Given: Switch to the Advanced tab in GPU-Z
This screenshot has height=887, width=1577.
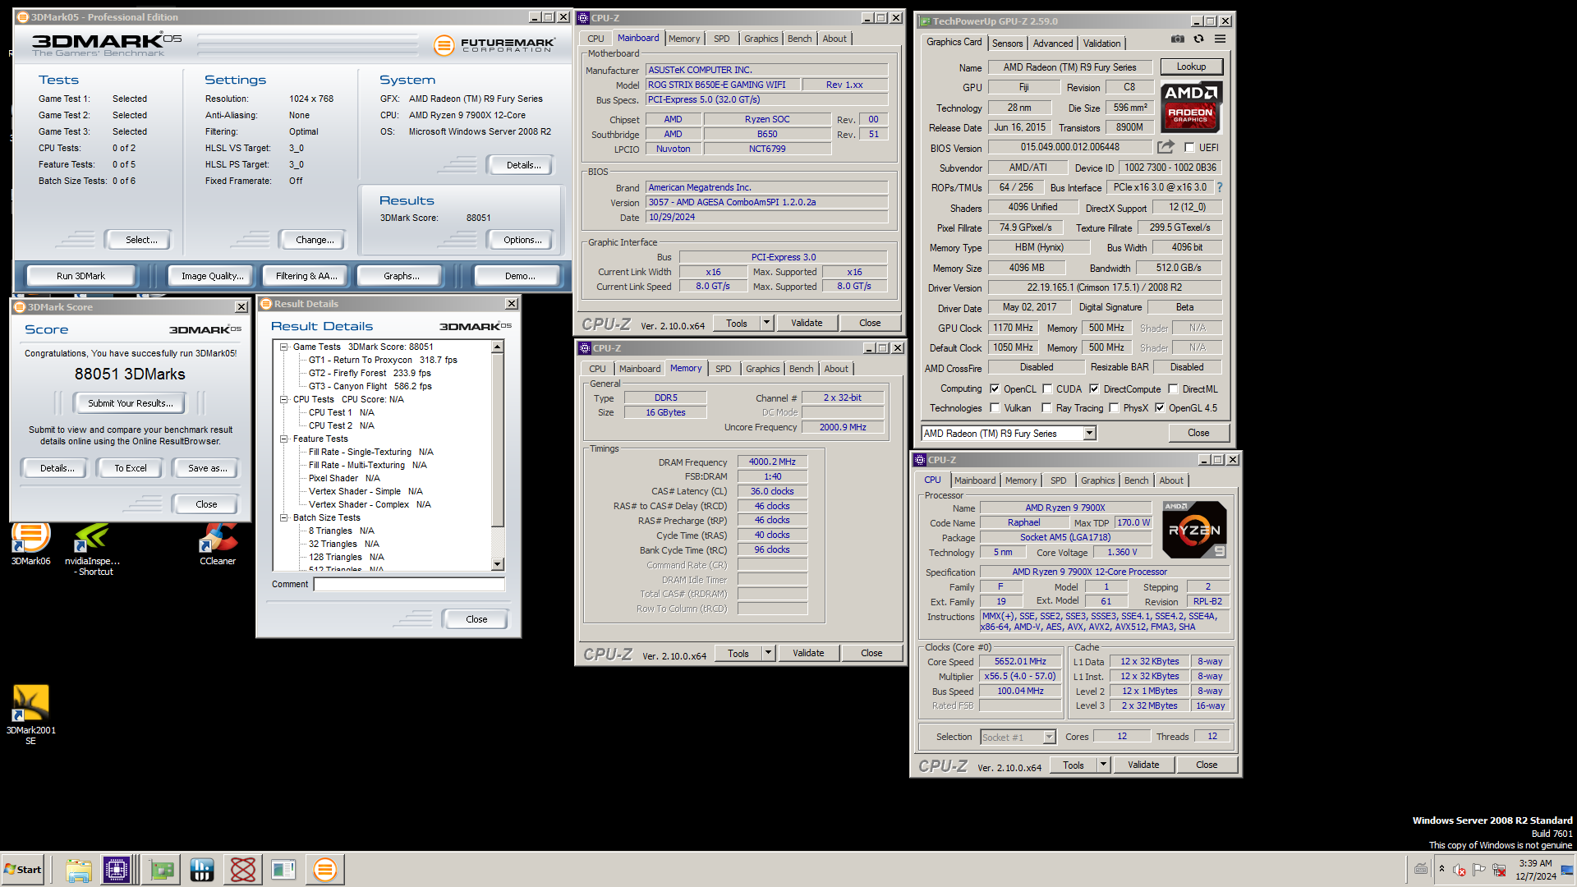Looking at the screenshot, I should (1053, 44).
